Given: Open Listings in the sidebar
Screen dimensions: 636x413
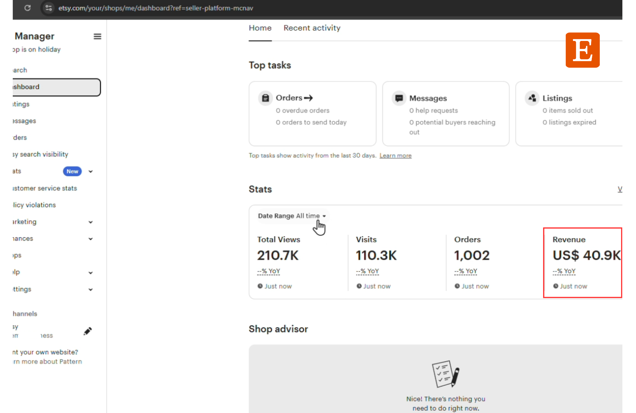Looking at the screenshot, I should [21, 104].
